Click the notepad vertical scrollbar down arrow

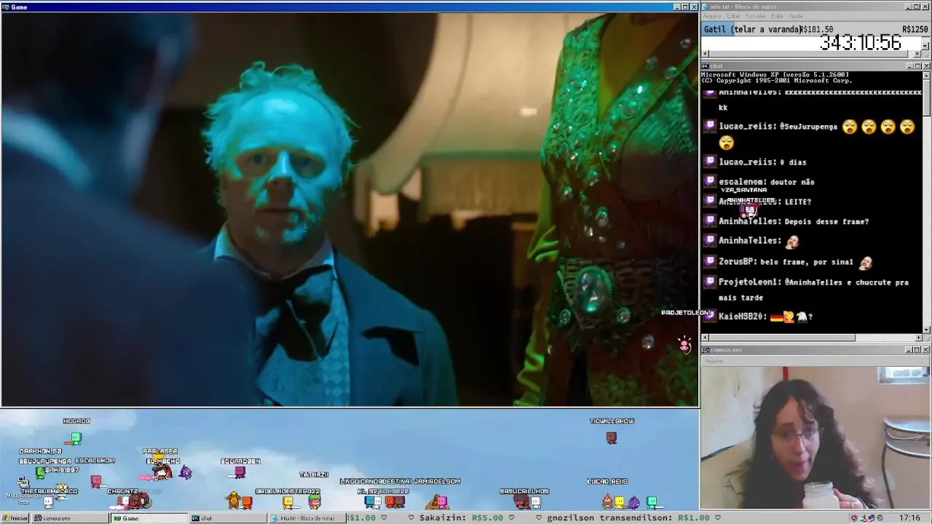[925, 46]
